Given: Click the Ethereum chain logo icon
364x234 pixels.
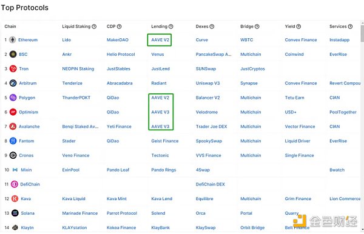Looking at the screenshot, I should coord(13,40).
